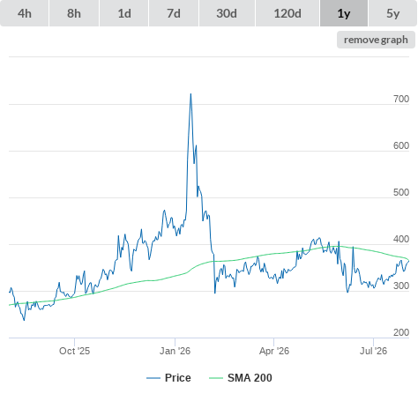Click the Oct '25 axis tick label
The height and width of the screenshot is (401, 418).
74,351
